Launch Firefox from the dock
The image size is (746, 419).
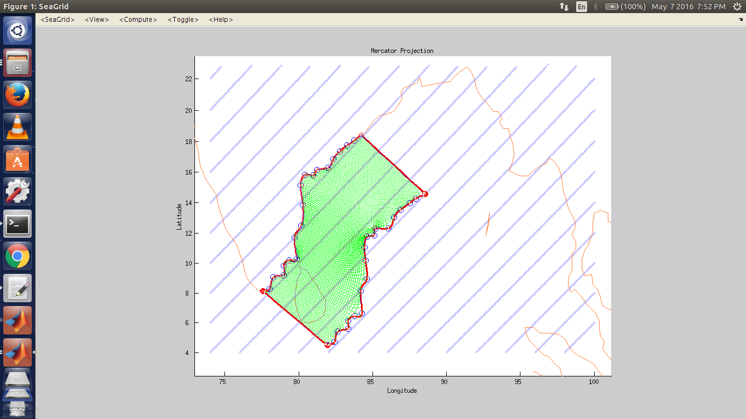17,95
